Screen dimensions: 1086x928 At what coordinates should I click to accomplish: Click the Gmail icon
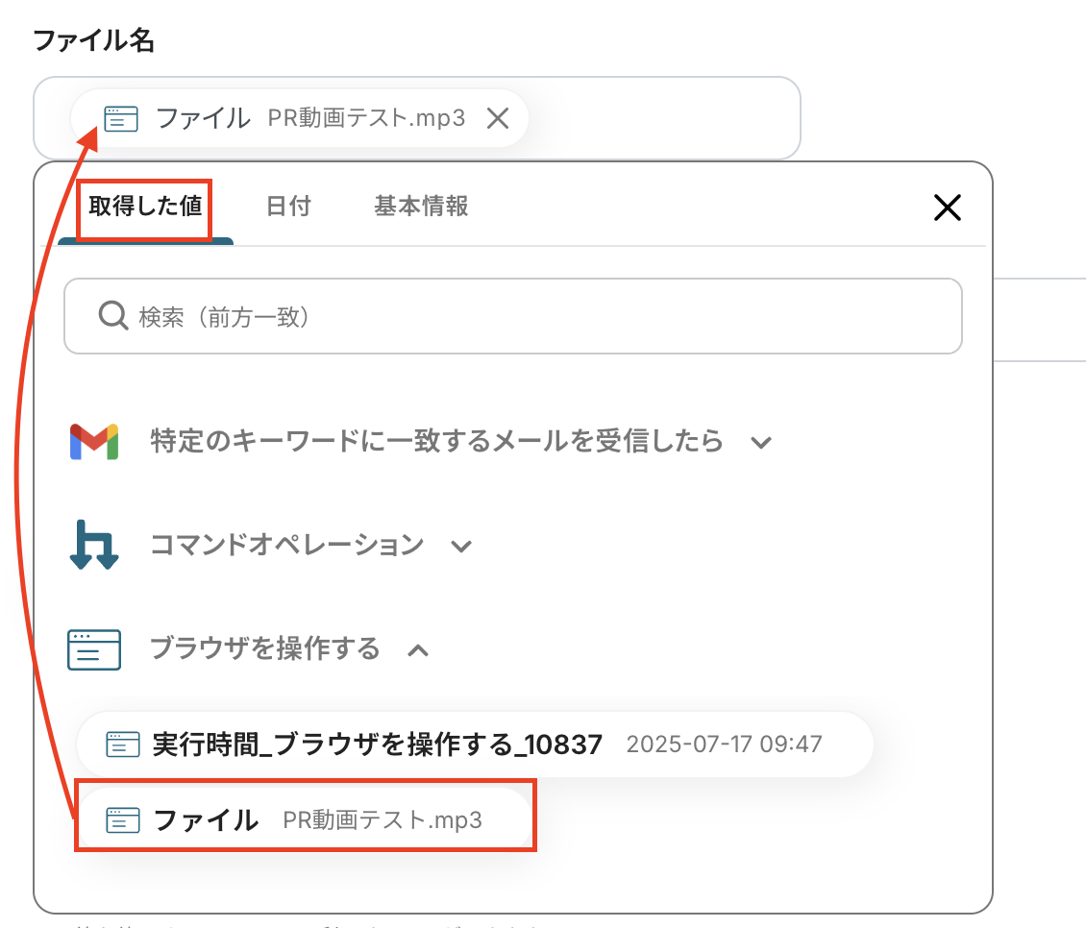(94, 442)
